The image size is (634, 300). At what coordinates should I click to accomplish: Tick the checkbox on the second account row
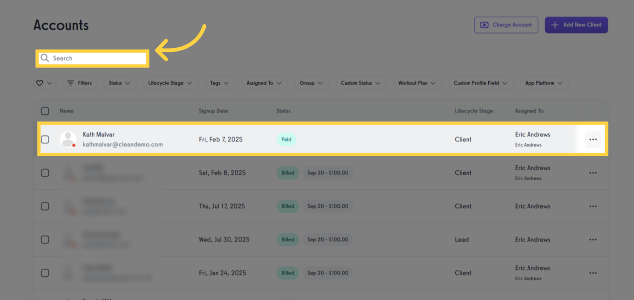(x=45, y=173)
